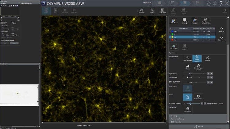Go to the Home screen icon
The width and height of the screenshot is (230, 129).
[209, 3]
